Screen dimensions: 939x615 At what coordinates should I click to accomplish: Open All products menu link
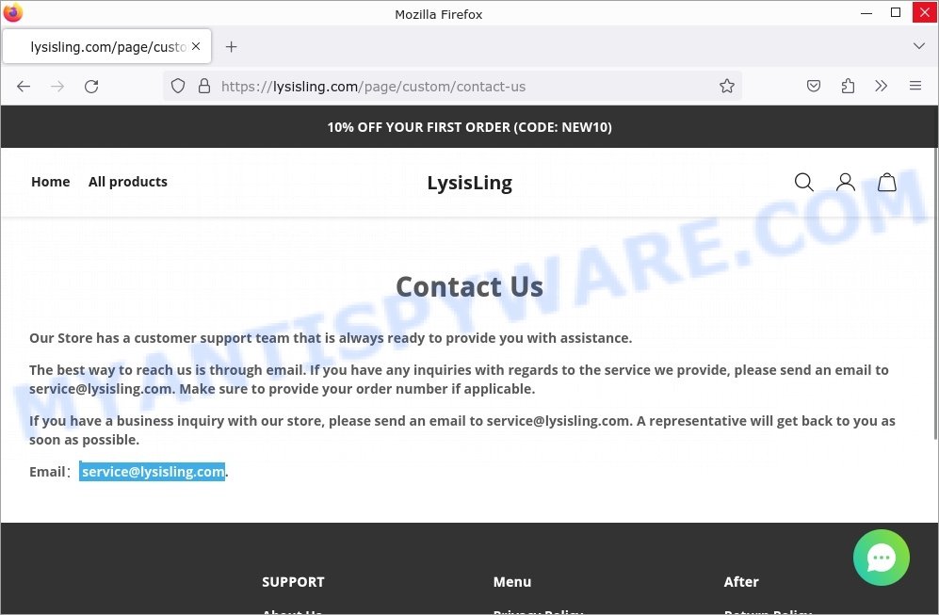(127, 182)
